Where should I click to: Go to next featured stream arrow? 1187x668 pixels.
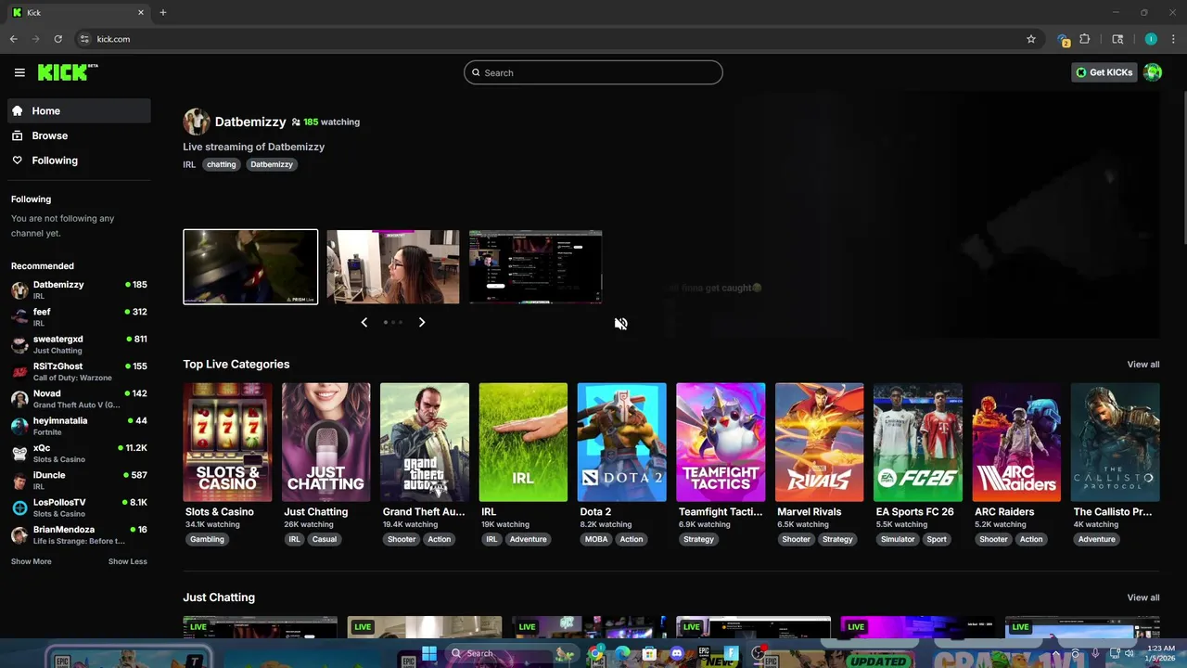(x=422, y=322)
